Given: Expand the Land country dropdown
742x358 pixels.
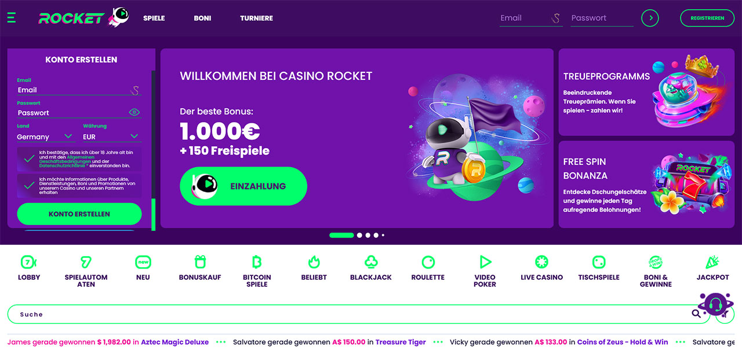Looking at the screenshot, I should (46, 136).
